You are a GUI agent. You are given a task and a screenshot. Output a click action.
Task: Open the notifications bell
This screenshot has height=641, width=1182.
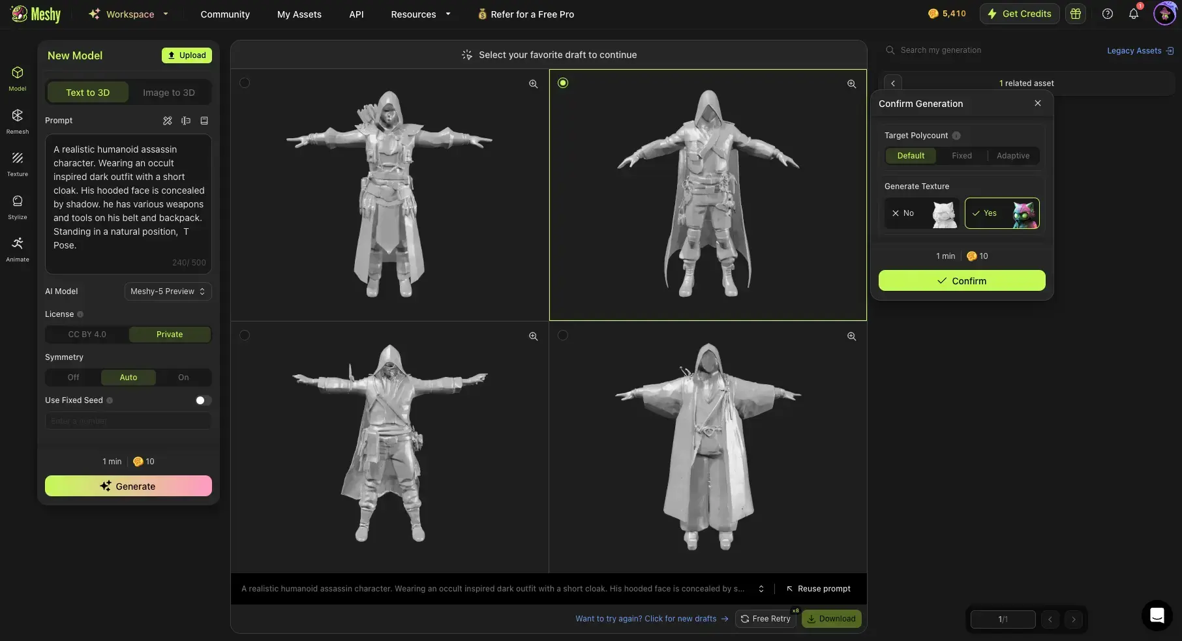coord(1134,14)
